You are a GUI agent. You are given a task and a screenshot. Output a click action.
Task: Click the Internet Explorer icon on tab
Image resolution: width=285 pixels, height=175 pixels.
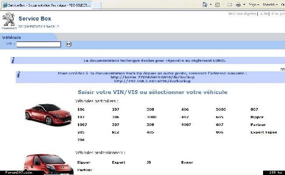5,5
